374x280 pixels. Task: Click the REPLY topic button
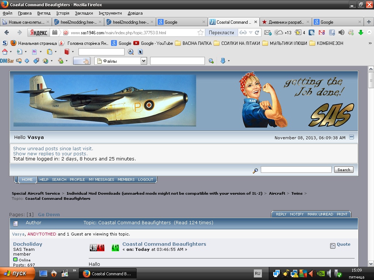(x=281, y=214)
